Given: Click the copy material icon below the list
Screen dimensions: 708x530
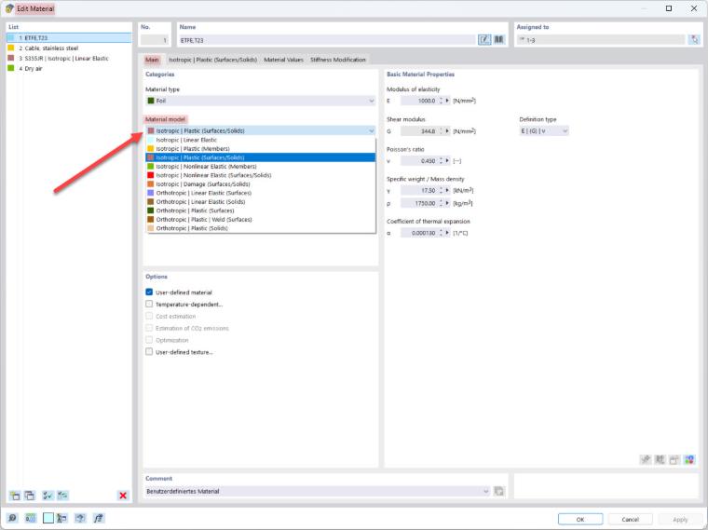Looking at the screenshot, I should pos(30,496).
